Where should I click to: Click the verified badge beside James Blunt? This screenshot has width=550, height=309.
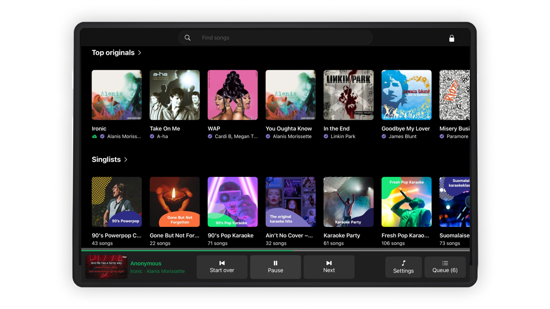tap(384, 136)
